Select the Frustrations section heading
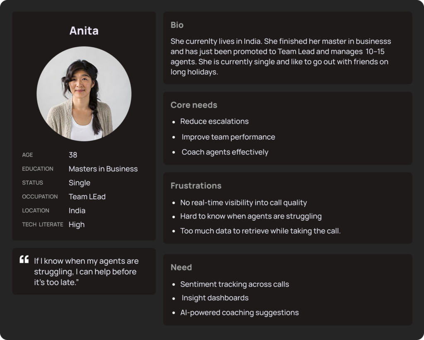Viewport: 424px width, 340px height. [x=196, y=186]
